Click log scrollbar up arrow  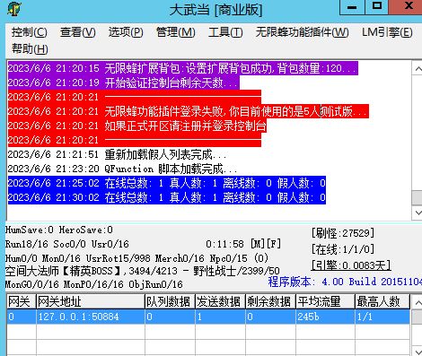click(x=418, y=69)
